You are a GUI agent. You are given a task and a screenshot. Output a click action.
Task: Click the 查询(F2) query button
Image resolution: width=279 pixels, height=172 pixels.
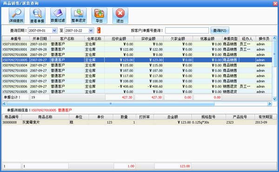(220, 31)
